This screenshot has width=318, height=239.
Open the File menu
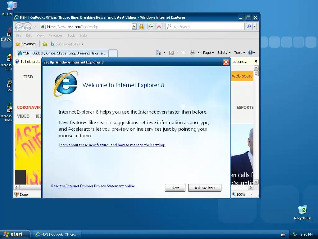tap(19, 35)
